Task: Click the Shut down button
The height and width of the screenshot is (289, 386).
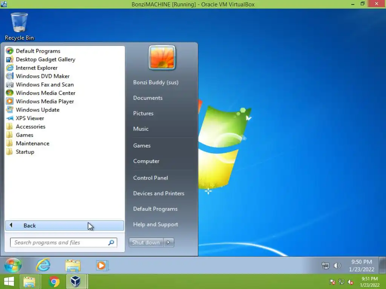Action: tap(146, 243)
